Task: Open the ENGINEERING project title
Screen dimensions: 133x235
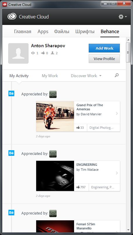Action: [x=87, y=165]
